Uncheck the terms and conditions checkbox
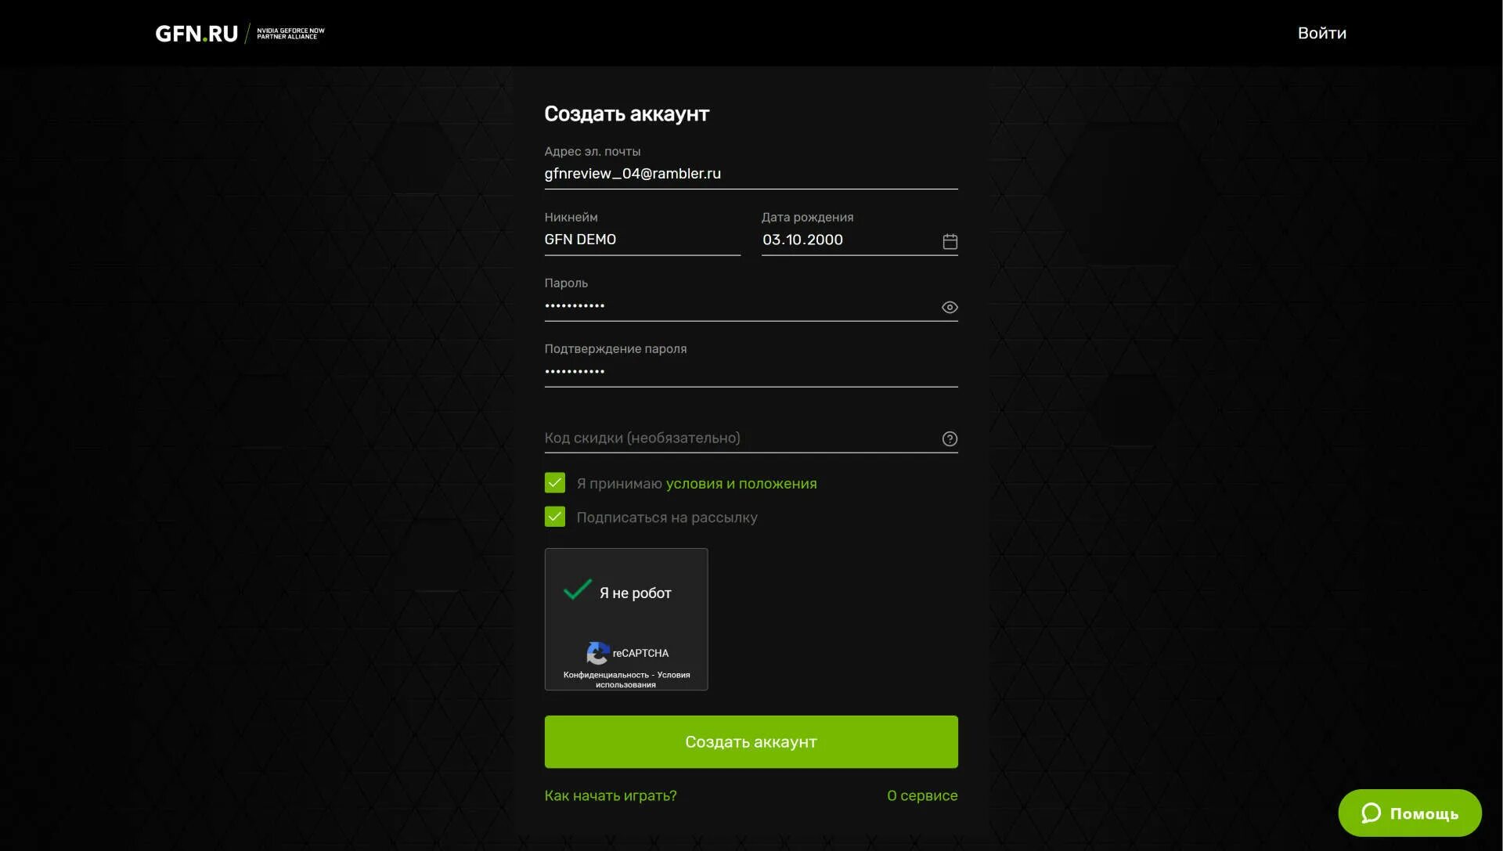The image size is (1503, 851). [554, 483]
